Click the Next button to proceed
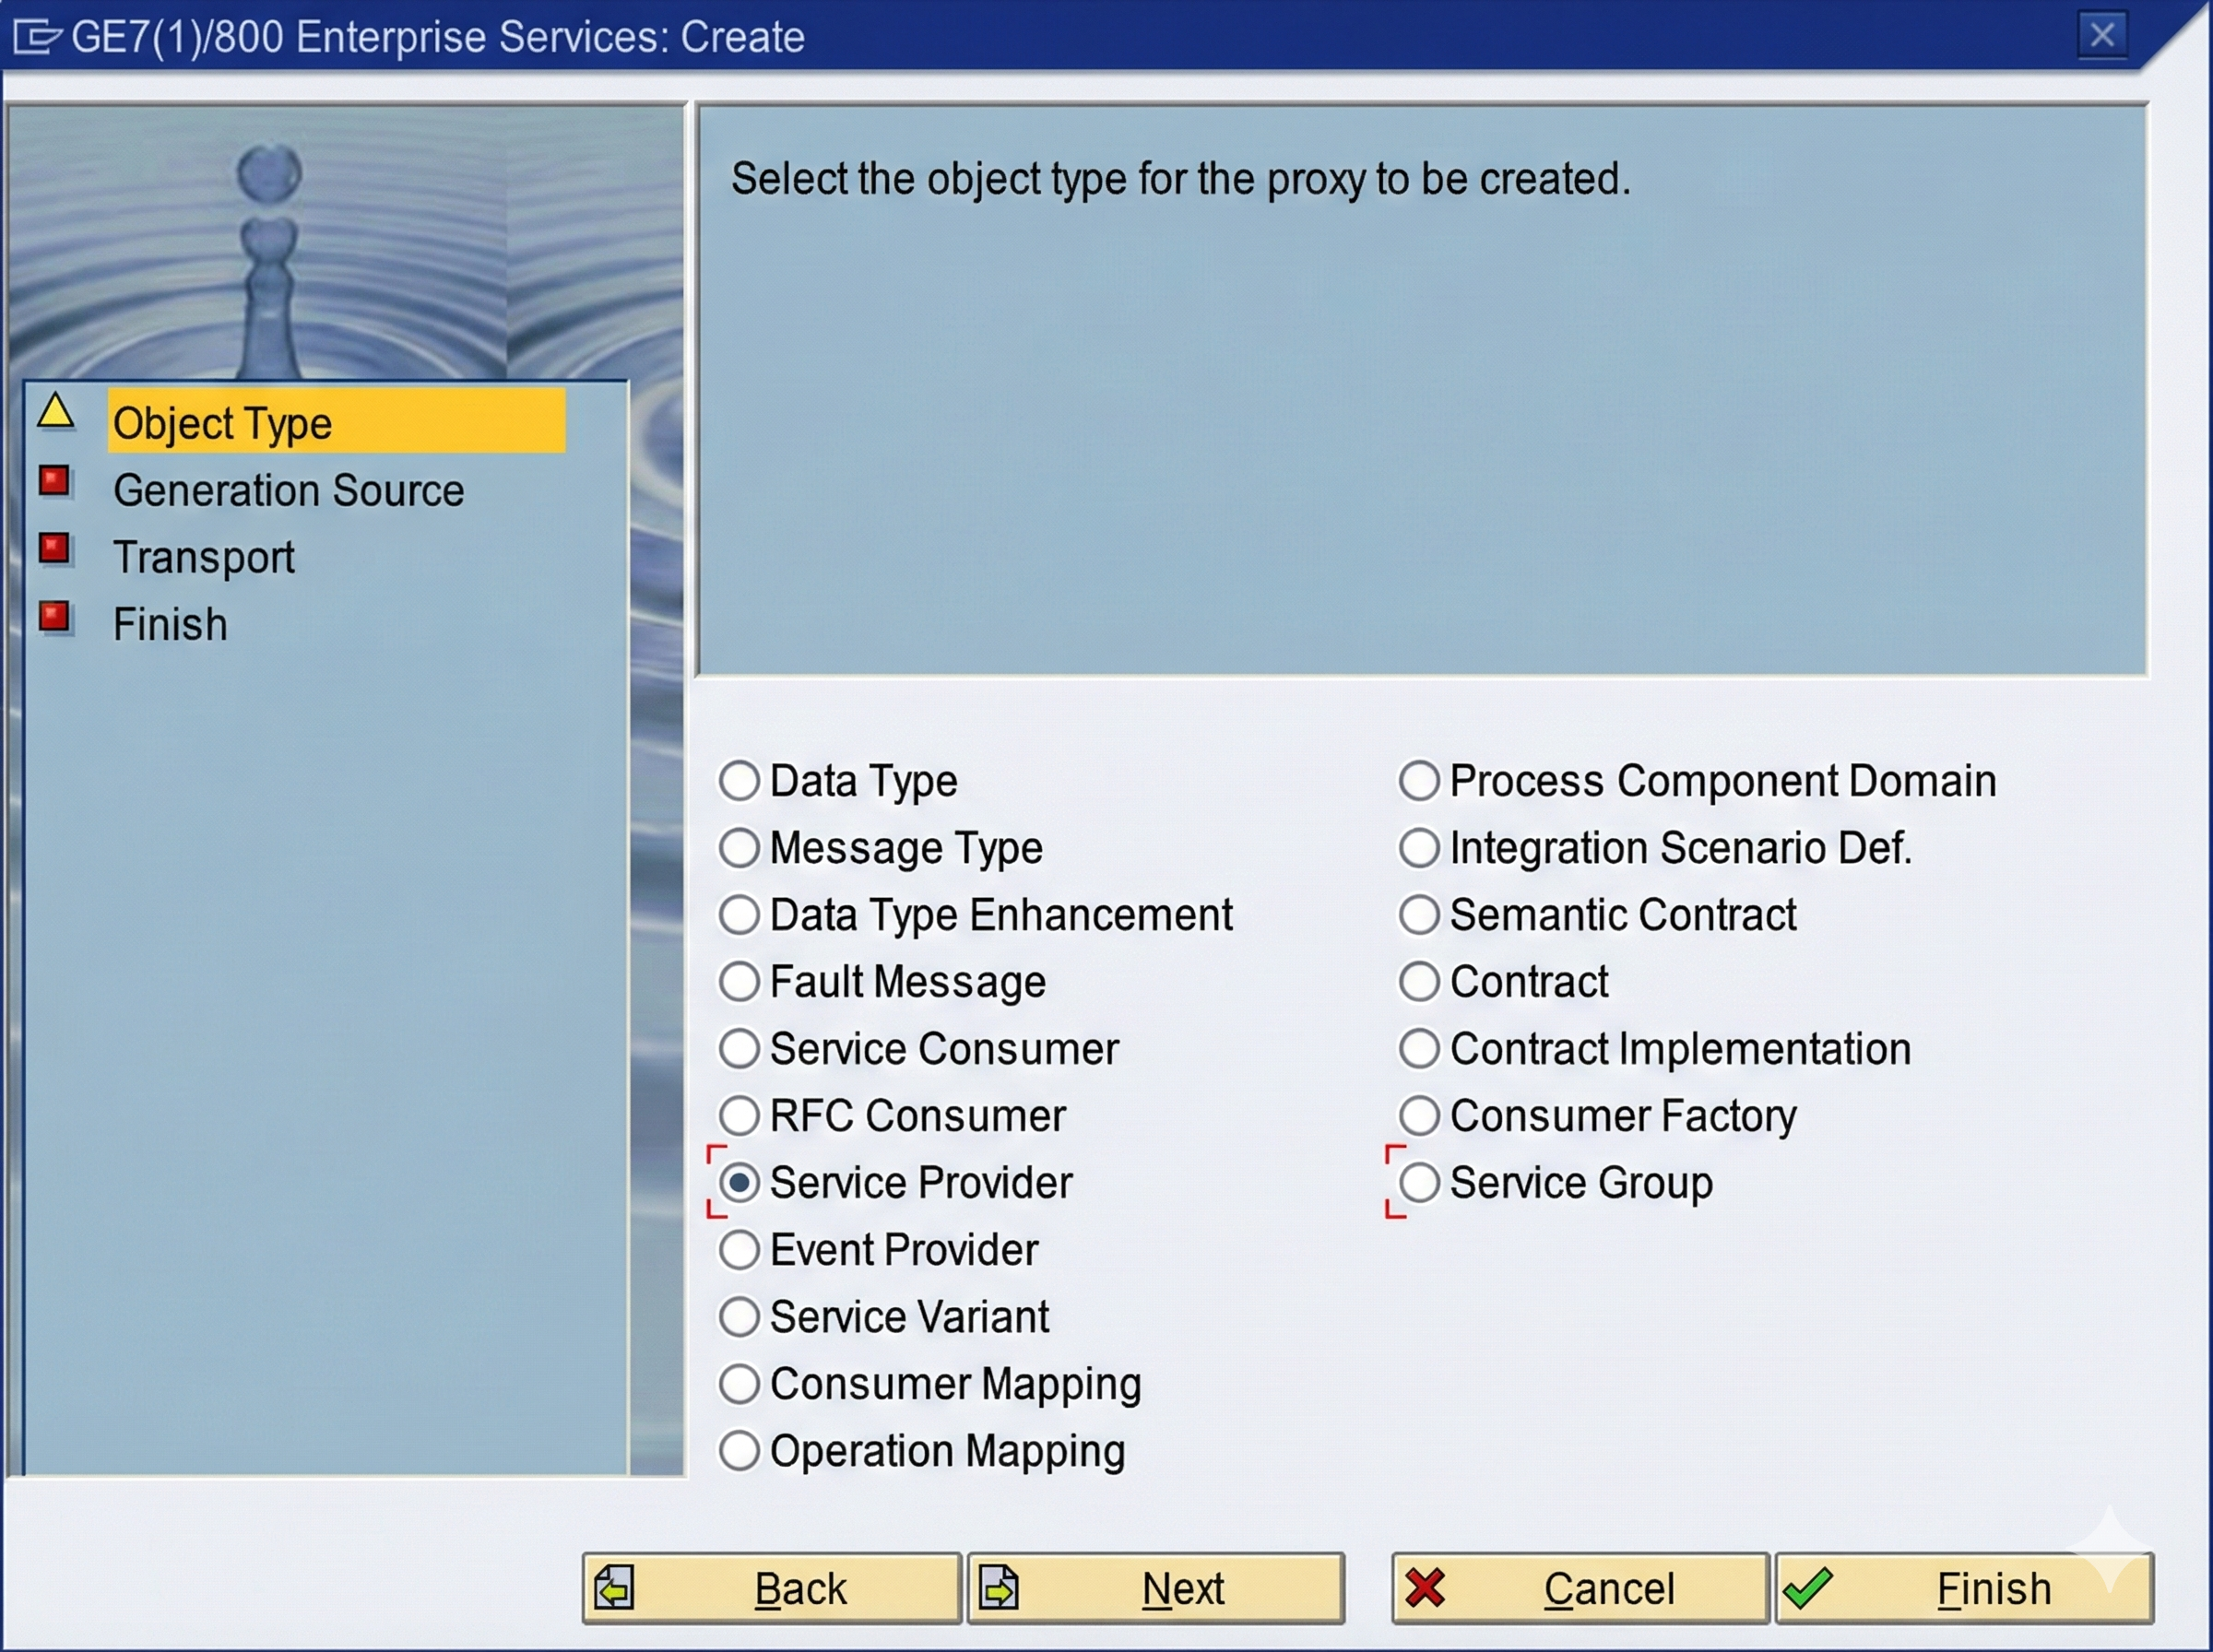Image resolution: width=2213 pixels, height=1652 pixels. tap(1155, 1587)
